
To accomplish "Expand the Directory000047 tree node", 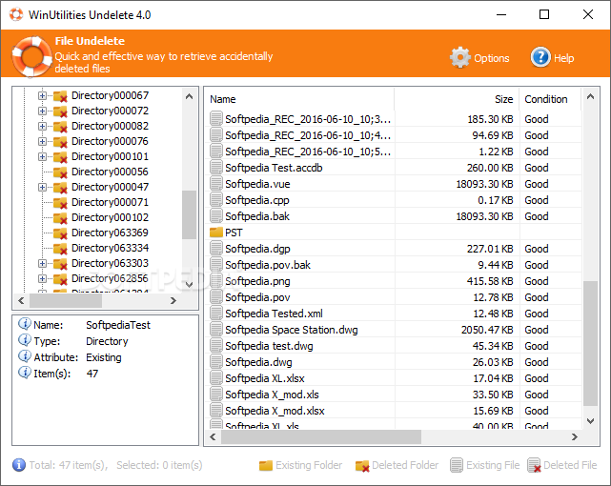I will pos(42,188).
